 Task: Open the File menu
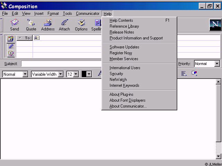[5, 13]
